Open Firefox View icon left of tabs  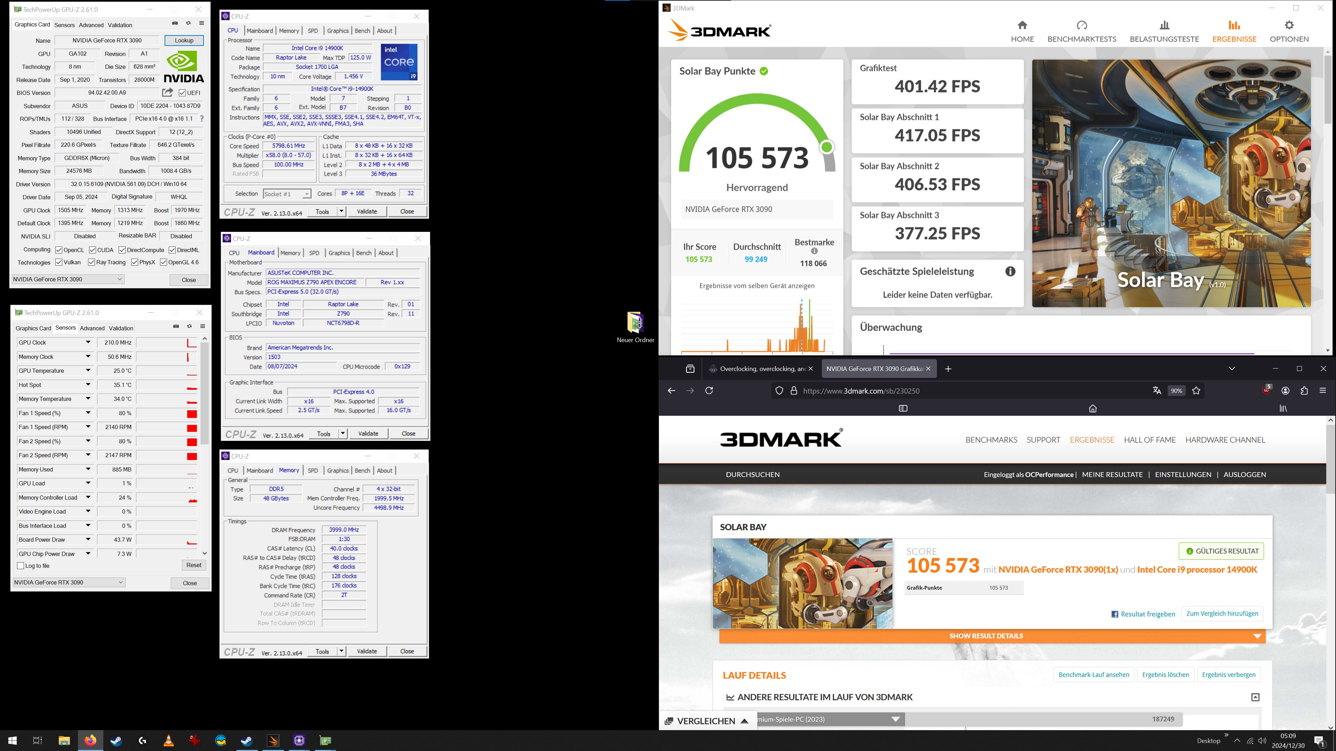coord(690,369)
